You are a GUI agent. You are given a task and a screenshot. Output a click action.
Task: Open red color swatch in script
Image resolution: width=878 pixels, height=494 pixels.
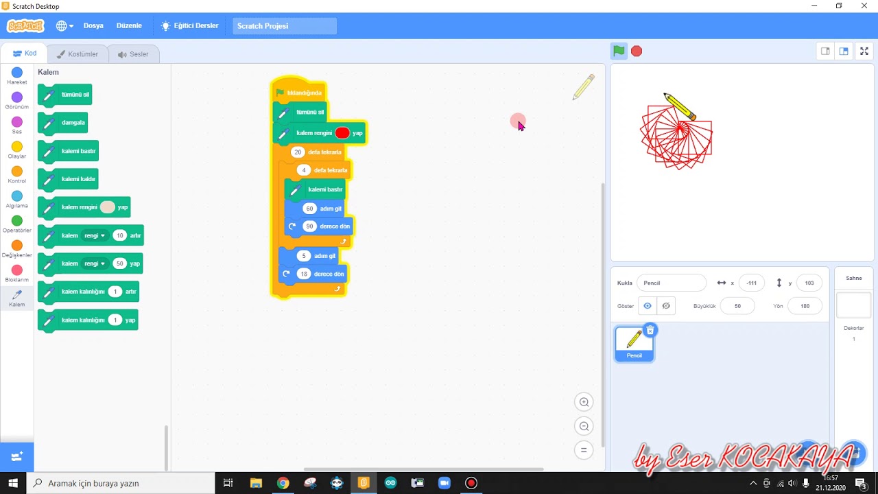click(342, 133)
